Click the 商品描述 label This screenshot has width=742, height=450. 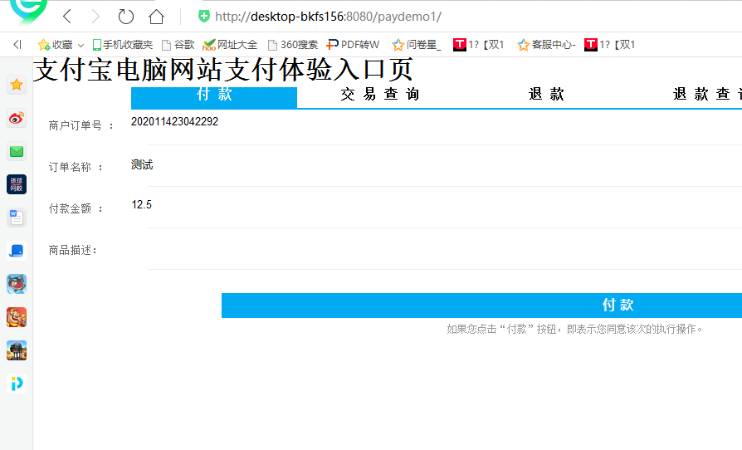(73, 250)
